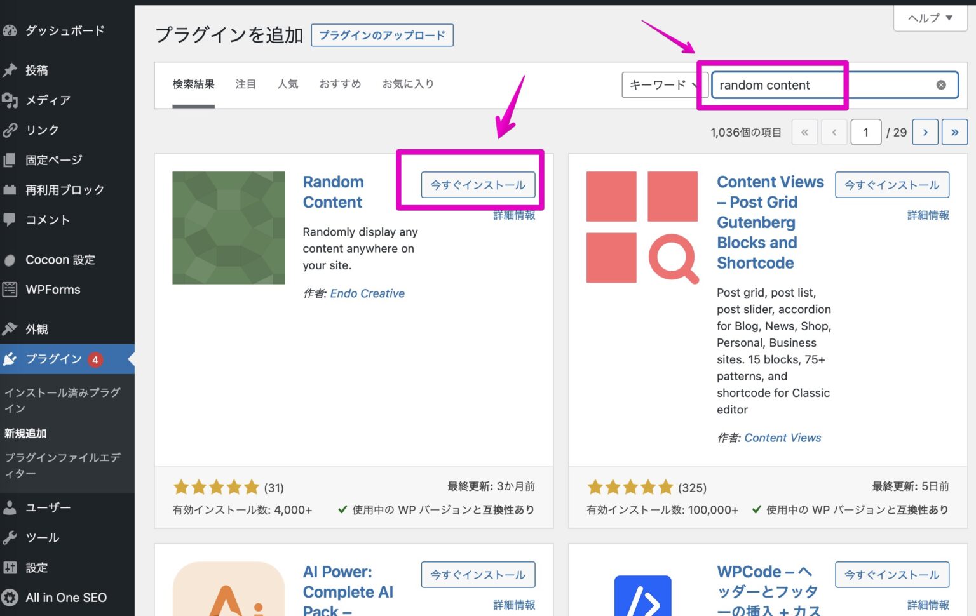Click the All in One SEO icon
The height and width of the screenshot is (616, 976).
[10, 597]
